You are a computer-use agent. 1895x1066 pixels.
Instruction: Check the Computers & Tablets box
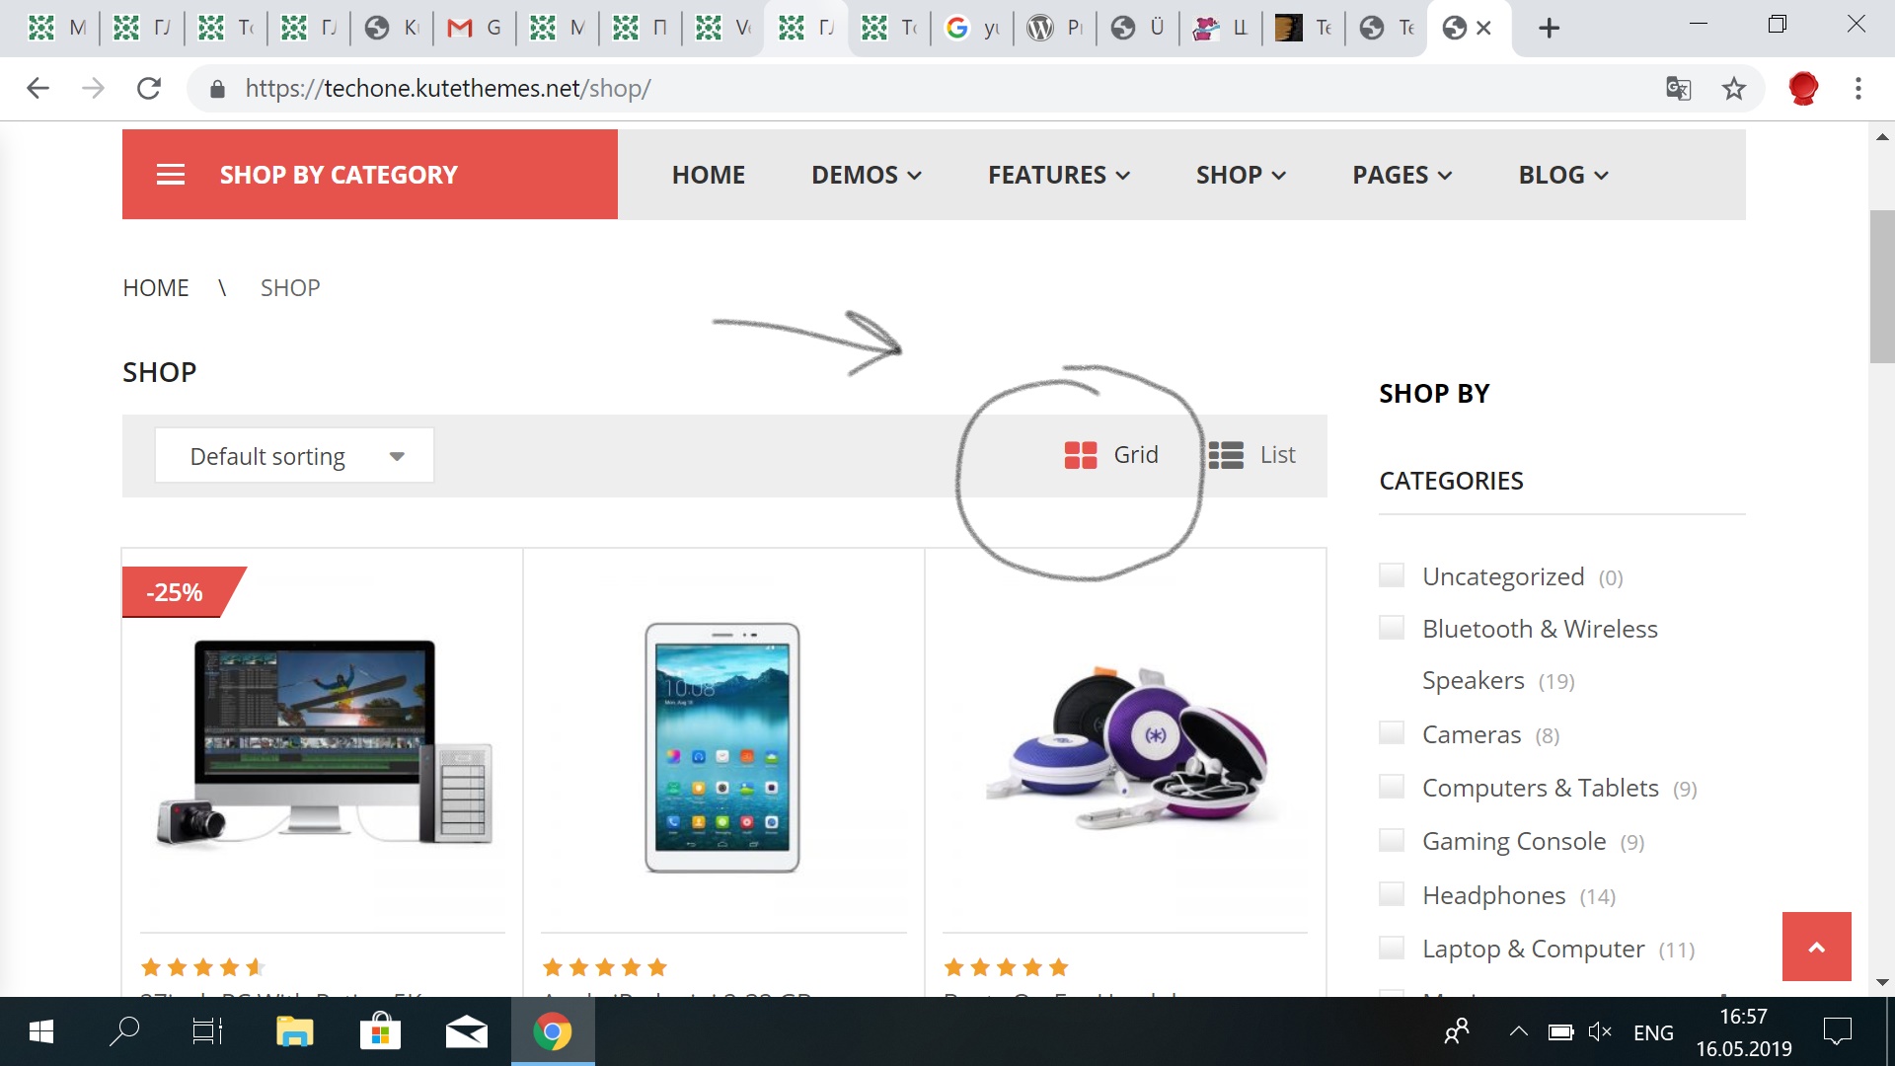coord(1392,787)
